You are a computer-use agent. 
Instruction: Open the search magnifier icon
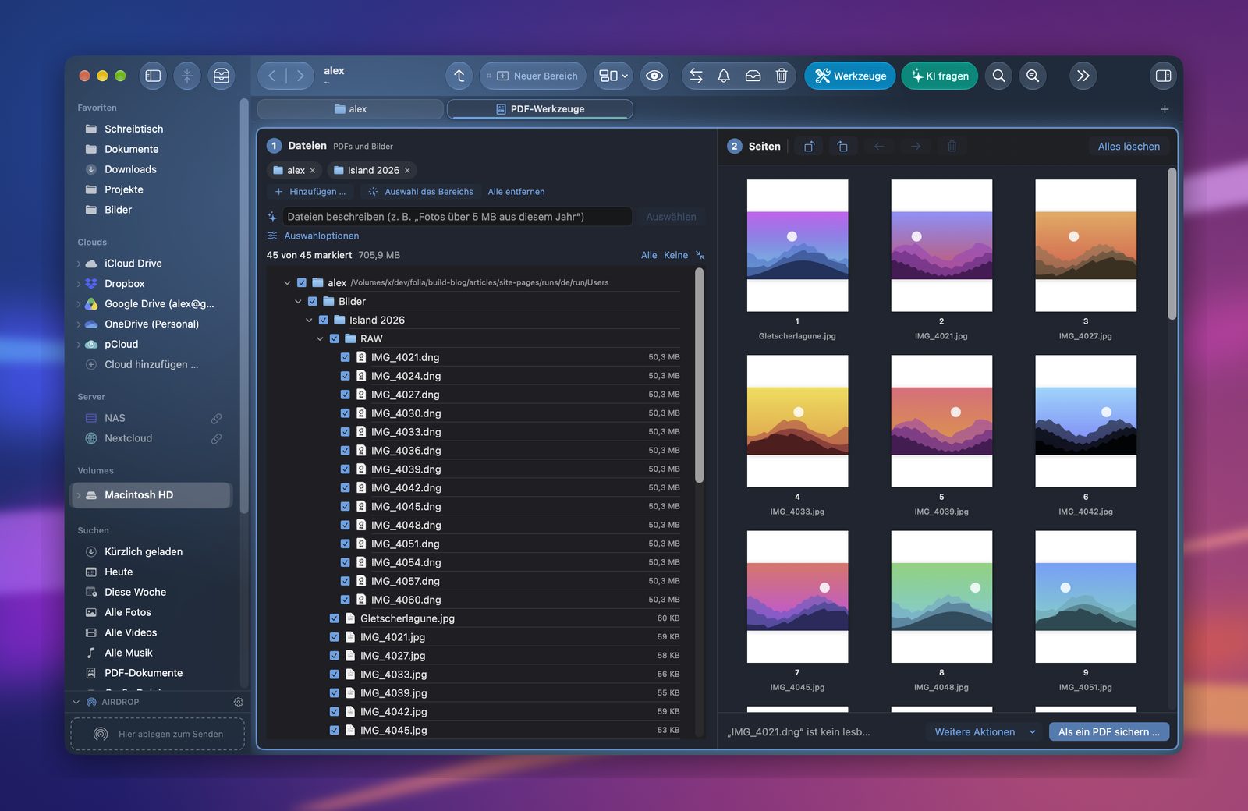point(998,76)
